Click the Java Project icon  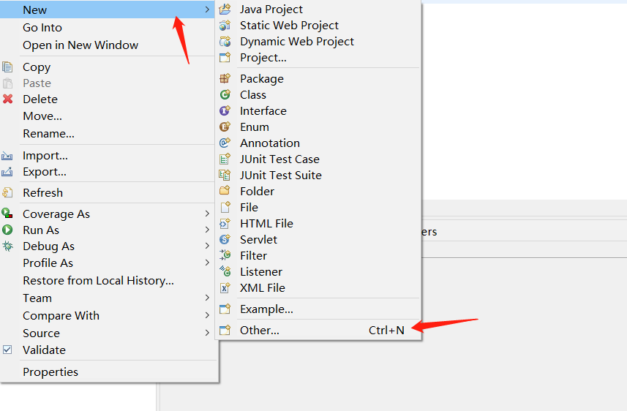pyautogui.click(x=225, y=10)
